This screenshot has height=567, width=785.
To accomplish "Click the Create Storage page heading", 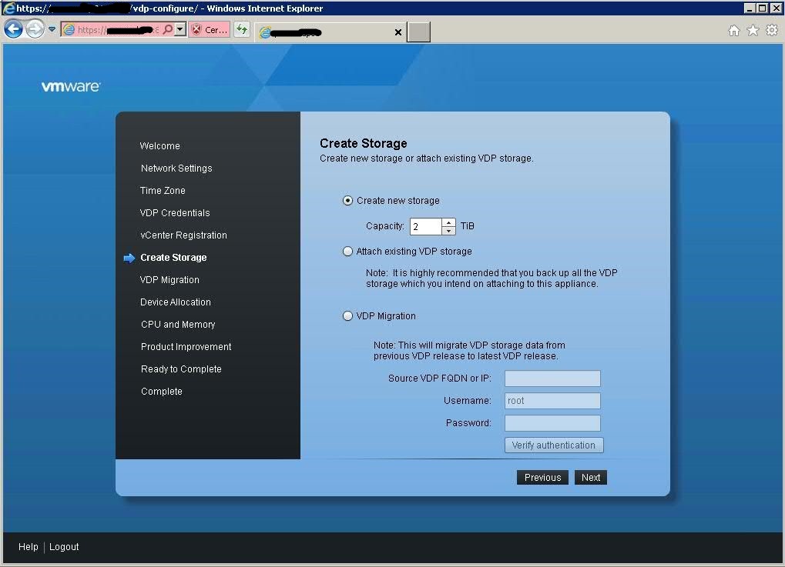I will pos(364,144).
